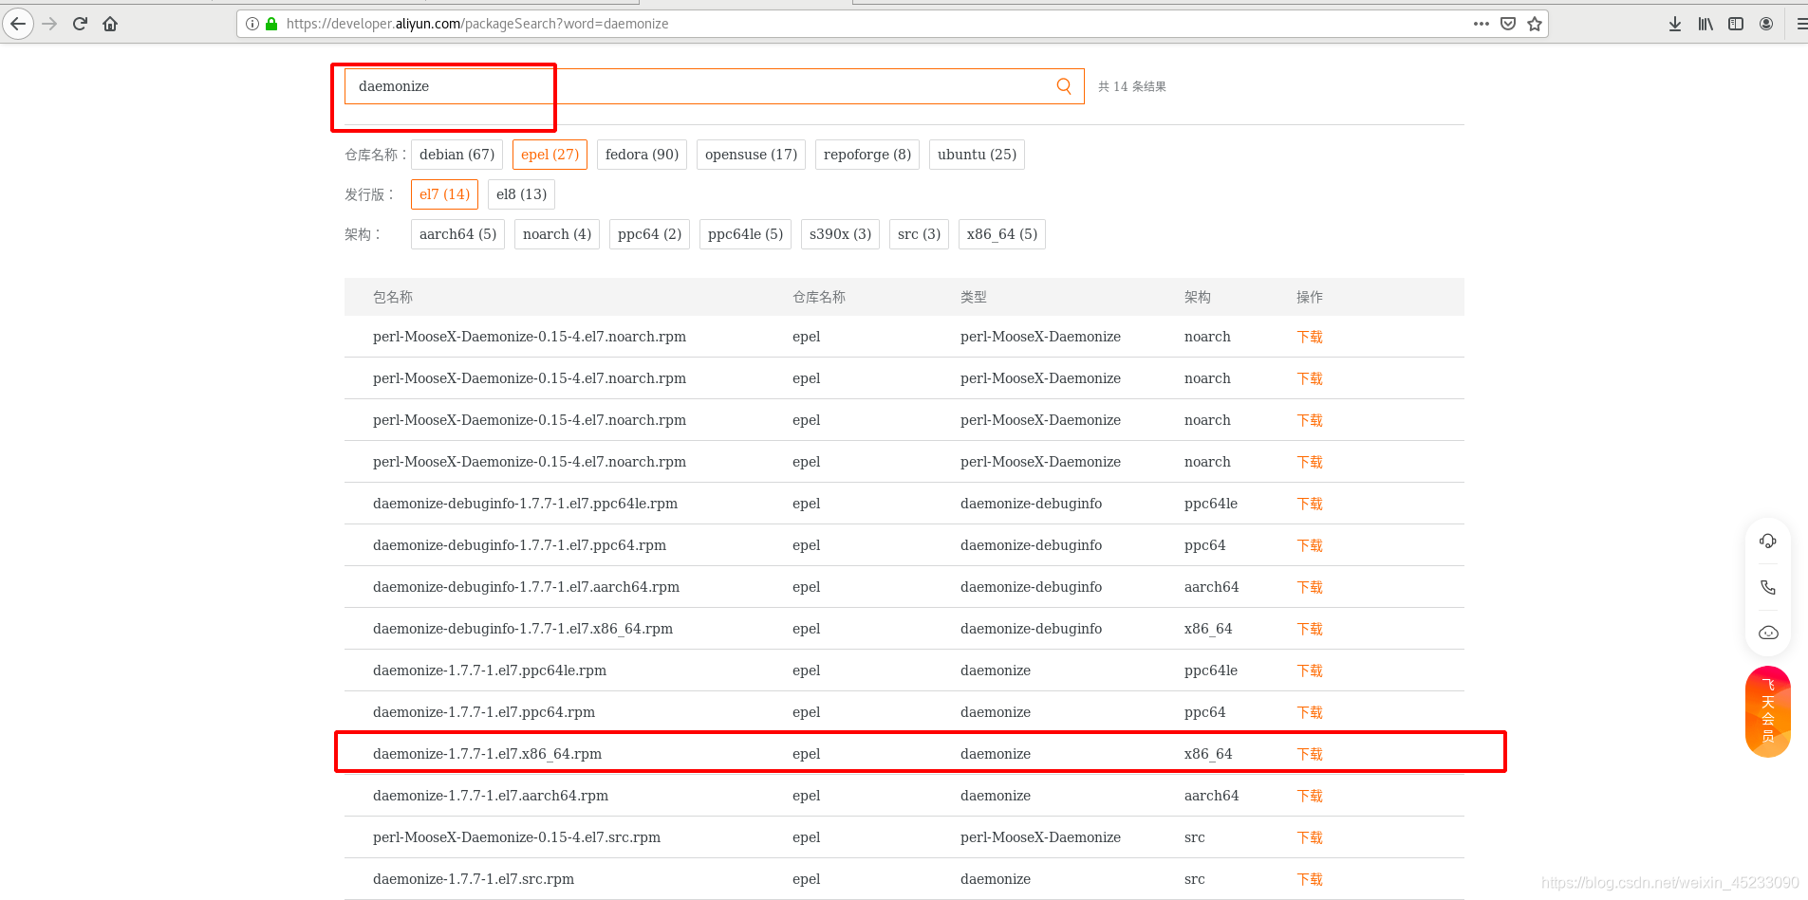
Task: Open the 飞天会员 membership badge
Action: 1768,711
